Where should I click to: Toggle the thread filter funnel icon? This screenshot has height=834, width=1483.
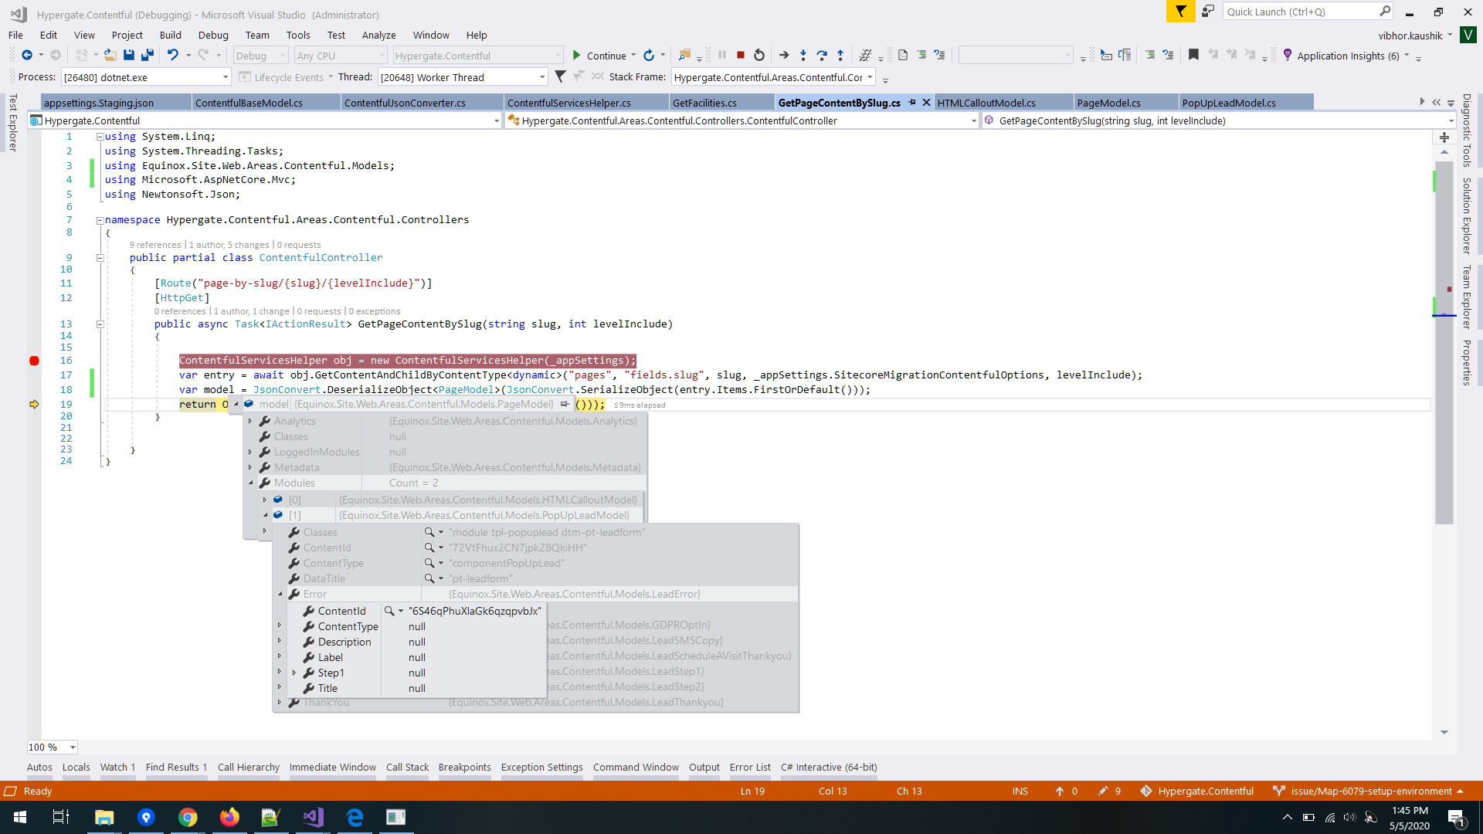560,76
